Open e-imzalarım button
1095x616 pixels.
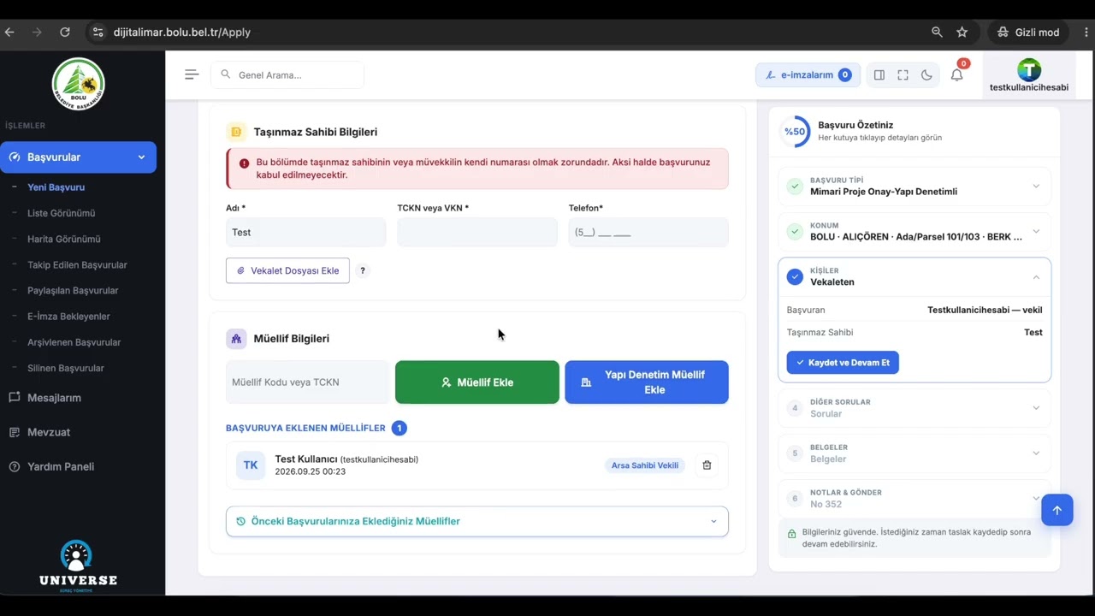pos(808,75)
